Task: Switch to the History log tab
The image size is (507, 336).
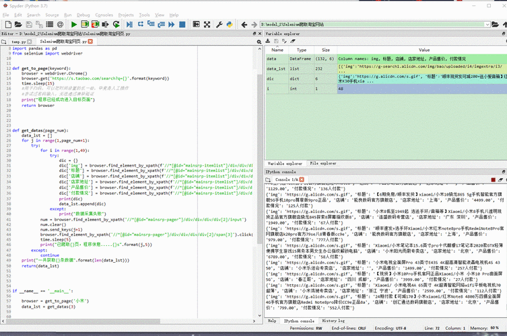Action: click(333, 321)
